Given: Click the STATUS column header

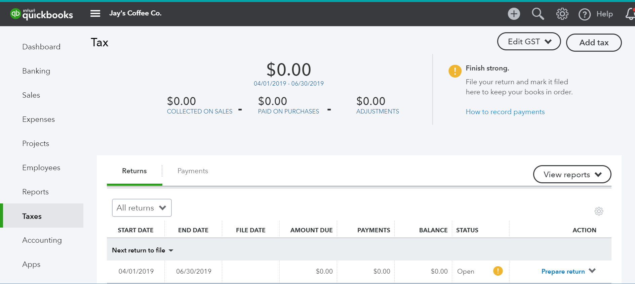Looking at the screenshot, I should coord(467,230).
